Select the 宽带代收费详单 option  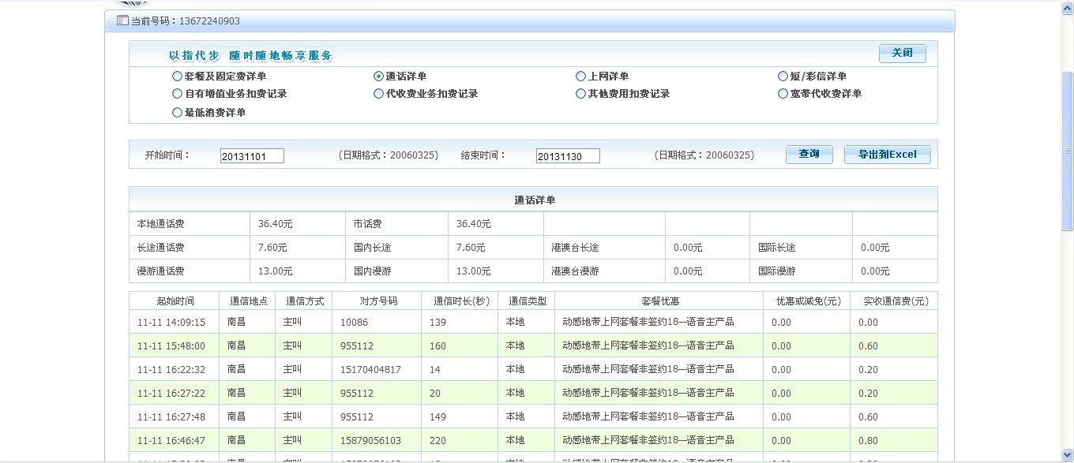(783, 94)
